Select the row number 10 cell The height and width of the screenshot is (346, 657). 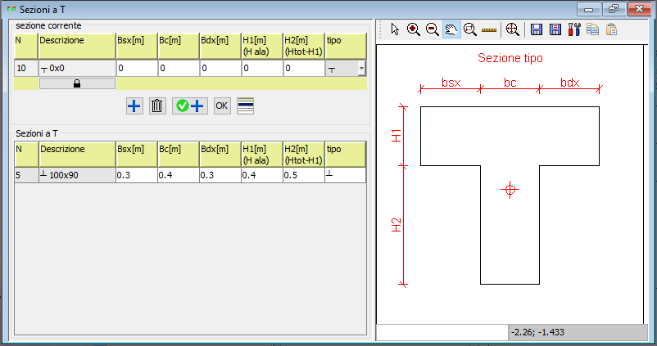(26, 68)
